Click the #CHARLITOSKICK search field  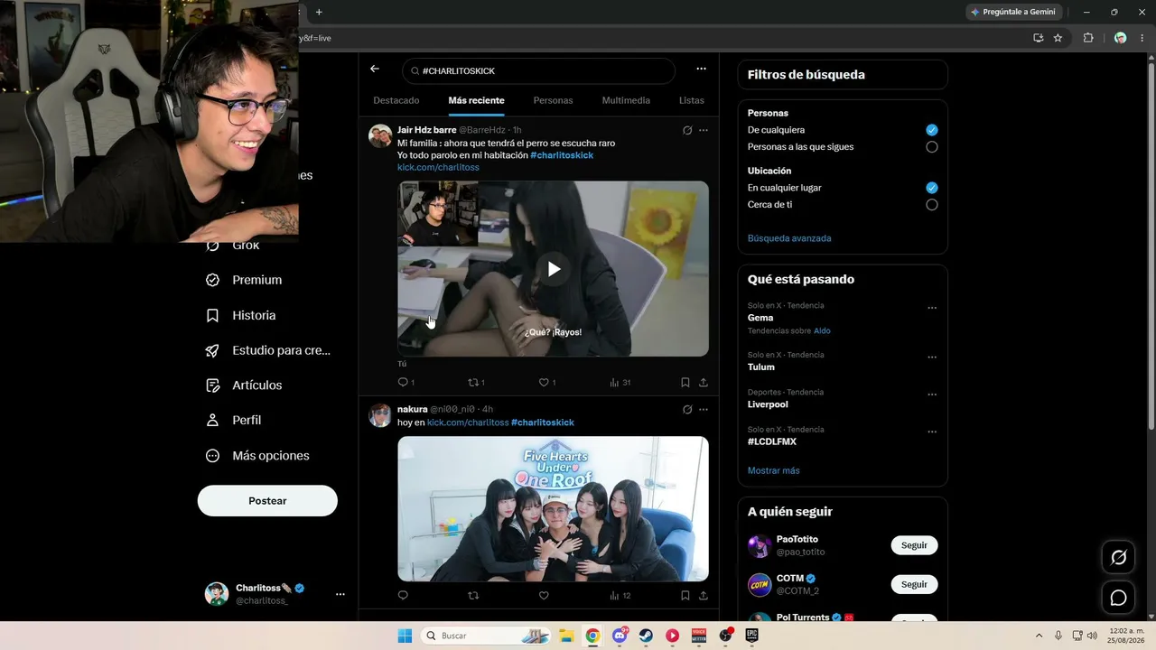[x=539, y=70]
